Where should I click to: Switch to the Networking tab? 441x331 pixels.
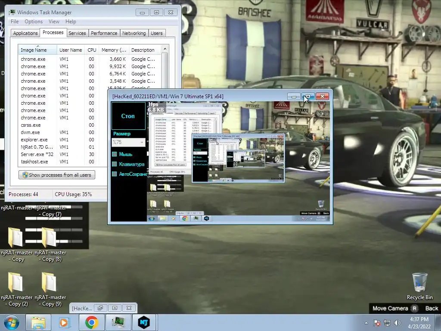tap(134, 33)
